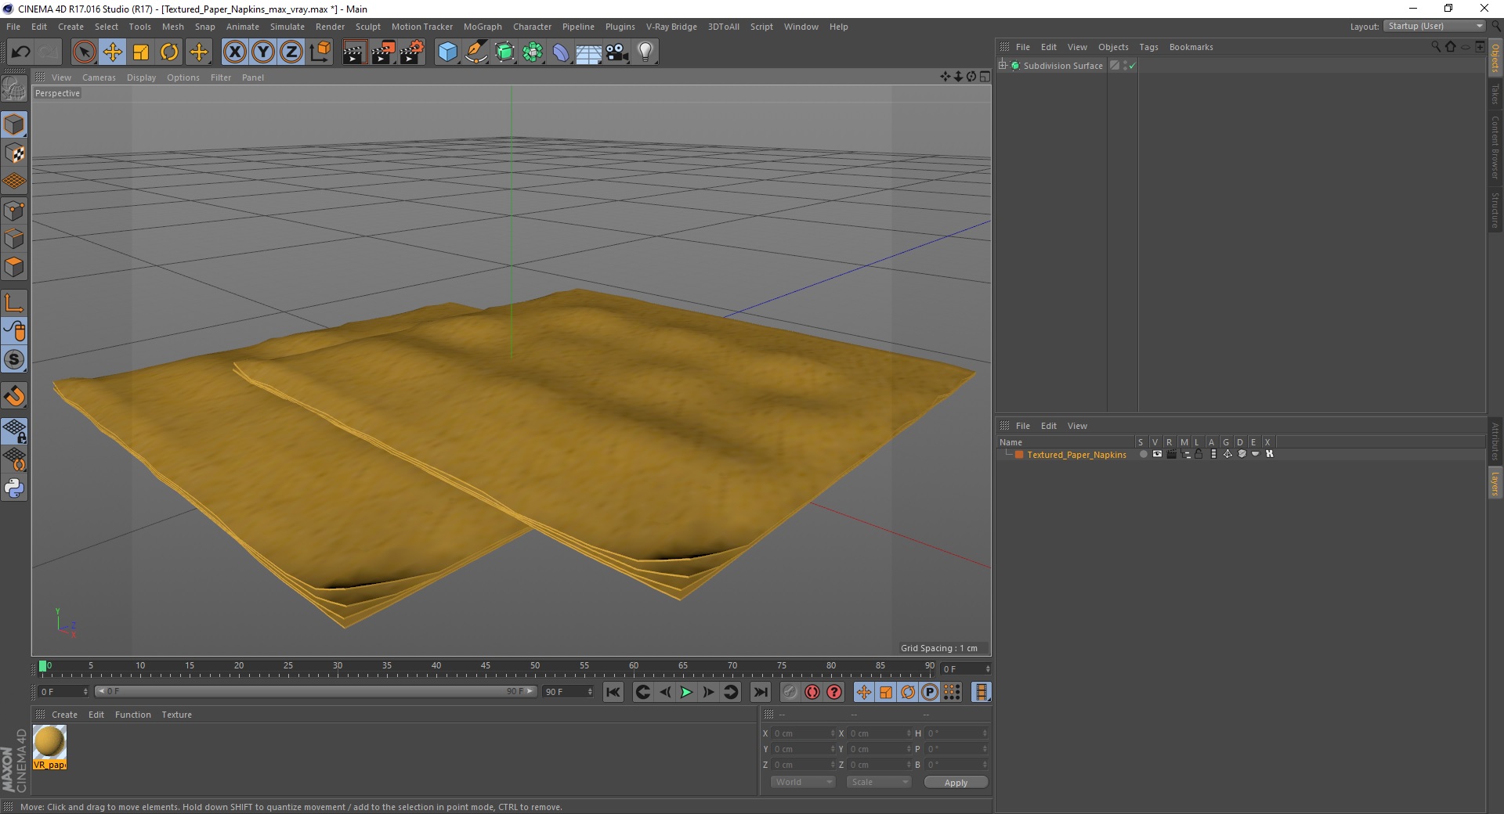
Task: Select the VR_paper material thumbnail
Action: click(x=50, y=747)
